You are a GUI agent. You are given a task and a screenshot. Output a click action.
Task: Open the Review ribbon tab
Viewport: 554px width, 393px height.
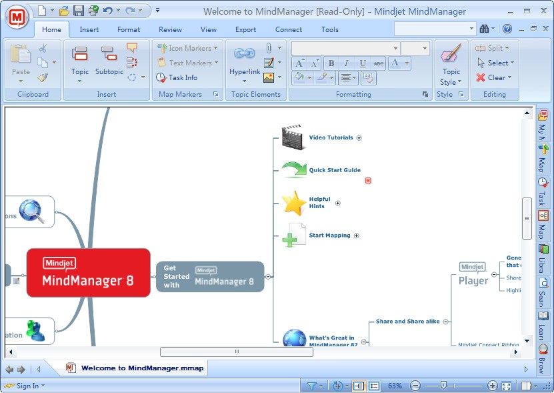tap(170, 30)
